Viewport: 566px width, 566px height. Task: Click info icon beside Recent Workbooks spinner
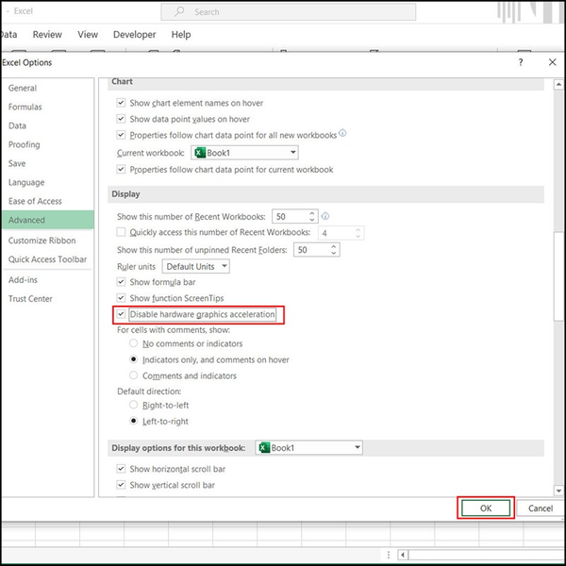point(325,216)
